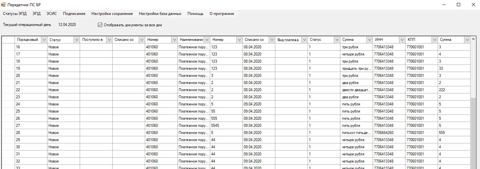Viewport: 480px width, 169px height.
Task: Open Настройки база данных menu
Action: (160, 14)
